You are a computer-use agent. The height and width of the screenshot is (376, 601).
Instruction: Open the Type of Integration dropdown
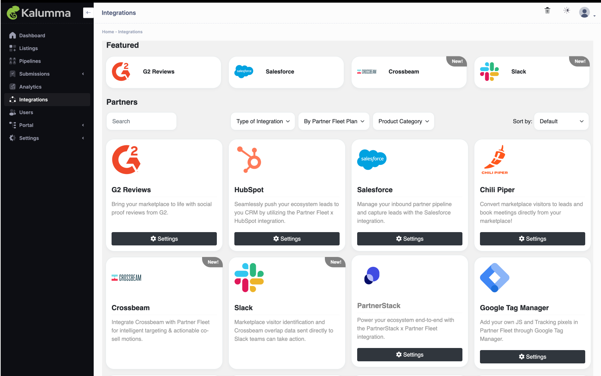(263, 121)
